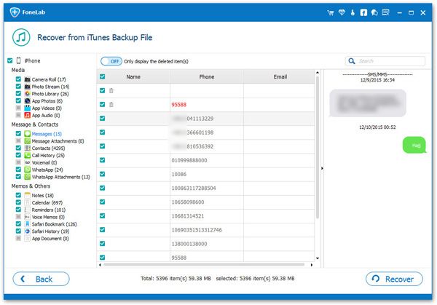Select the 100863117288504 row
The height and width of the screenshot is (305, 437).
pos(205,188)
